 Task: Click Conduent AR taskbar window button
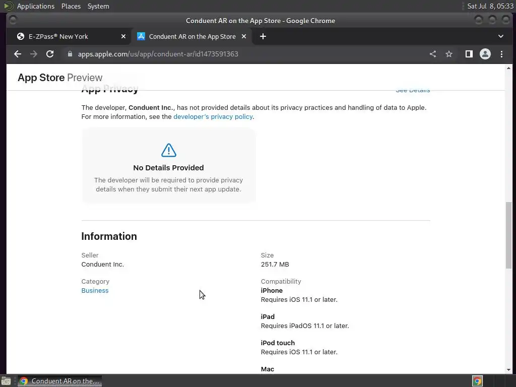[59, 381]
